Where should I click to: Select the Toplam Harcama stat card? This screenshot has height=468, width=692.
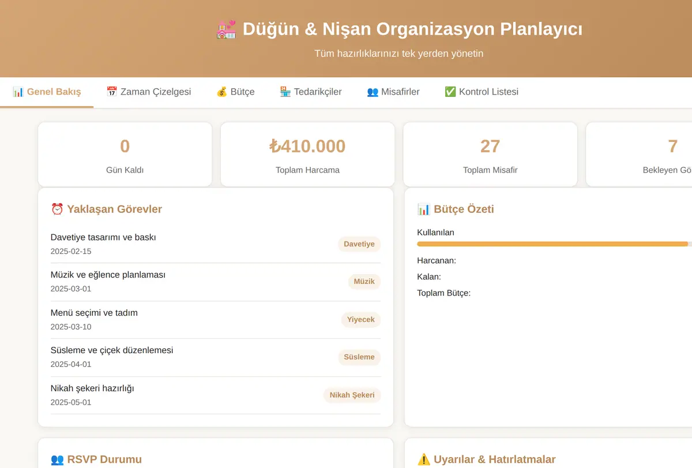(x=307, y=154)
